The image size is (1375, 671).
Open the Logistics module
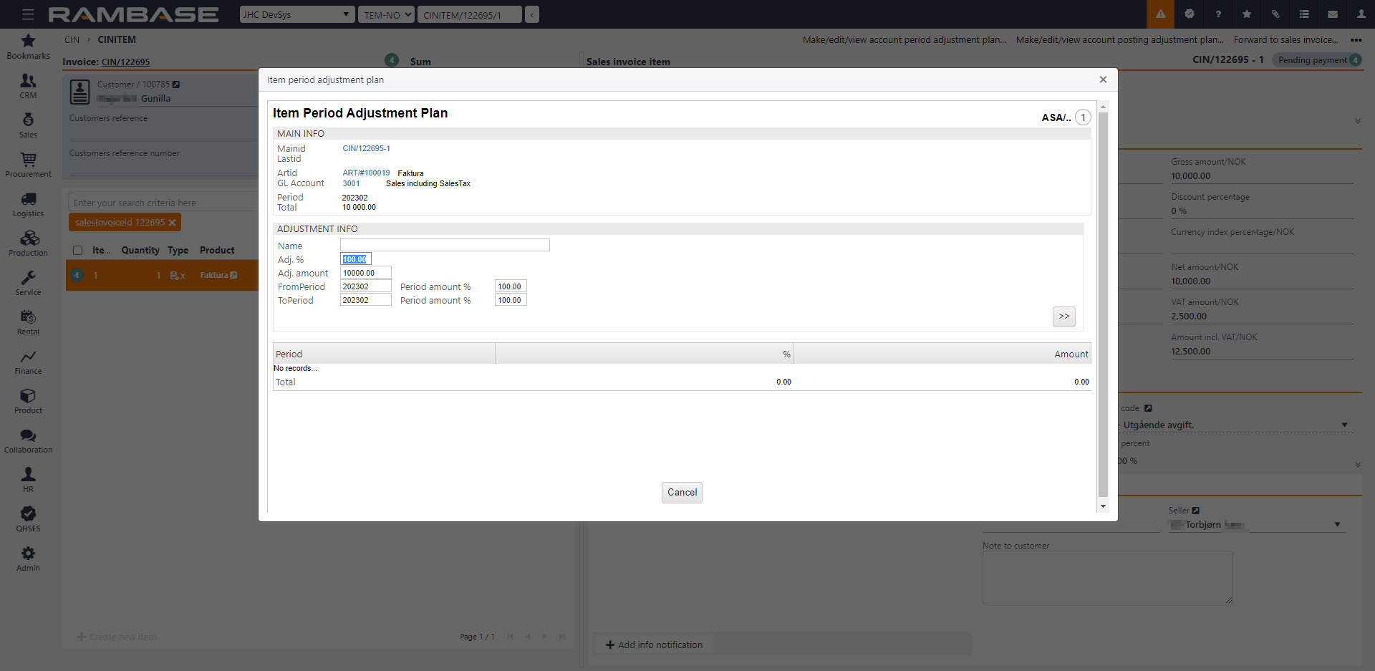[x=28, y=205]
